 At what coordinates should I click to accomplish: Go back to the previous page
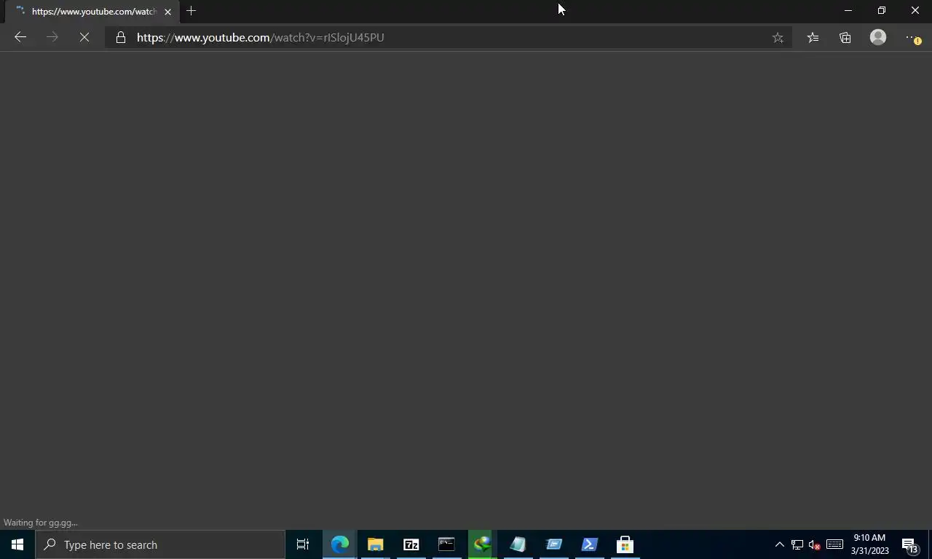(20, 37)
